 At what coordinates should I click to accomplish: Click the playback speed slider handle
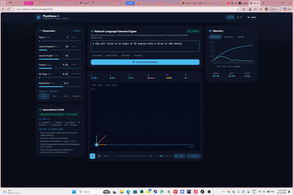click(x=163, y=156)
